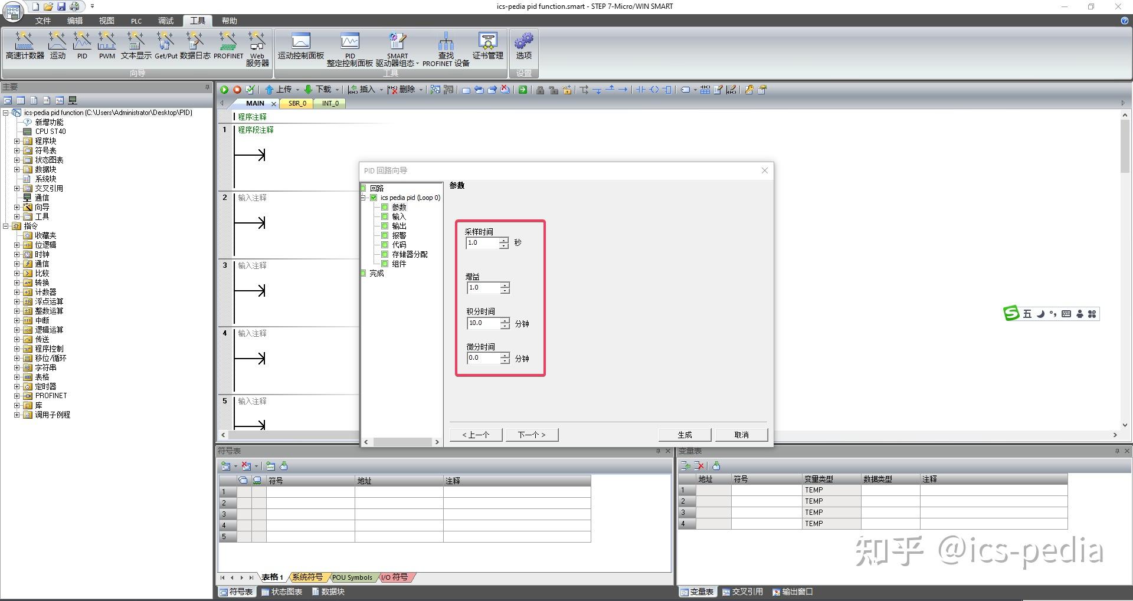1133x601 pixels.
Task: Open 证书管理 tool
Action: [487, 46]
